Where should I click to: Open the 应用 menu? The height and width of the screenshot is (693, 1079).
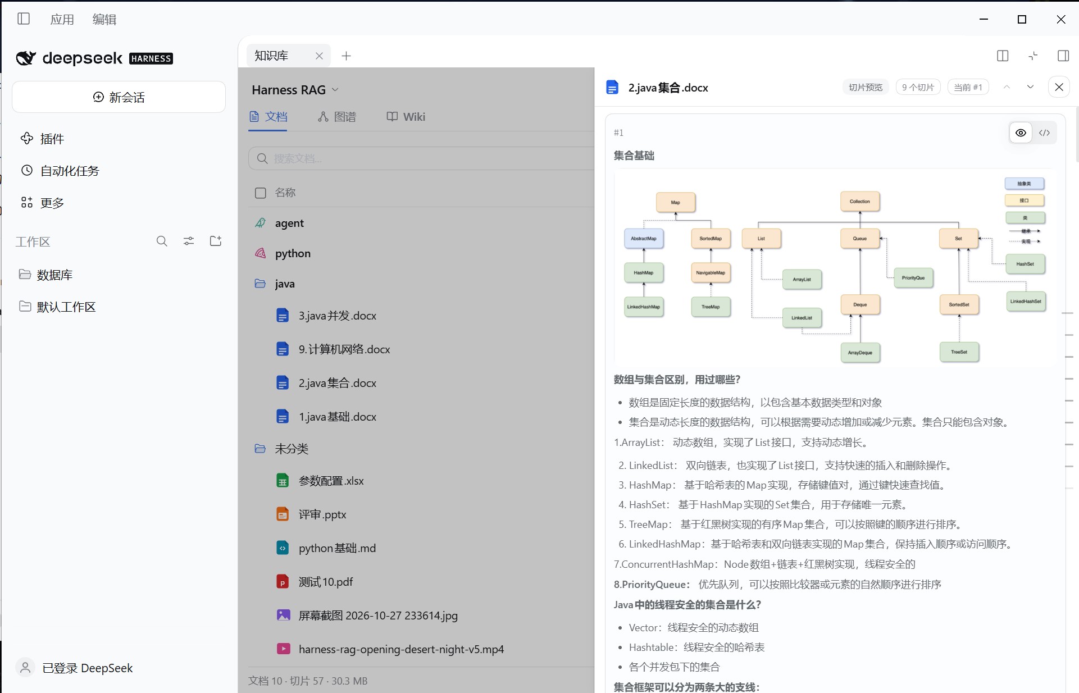point(62,20)
